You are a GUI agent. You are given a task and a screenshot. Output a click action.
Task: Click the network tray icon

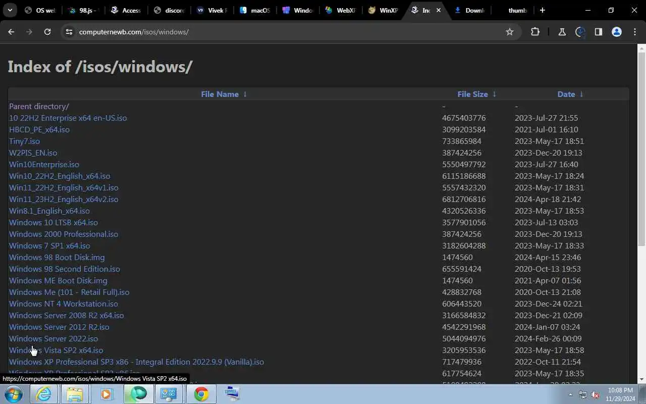[583, 394]
